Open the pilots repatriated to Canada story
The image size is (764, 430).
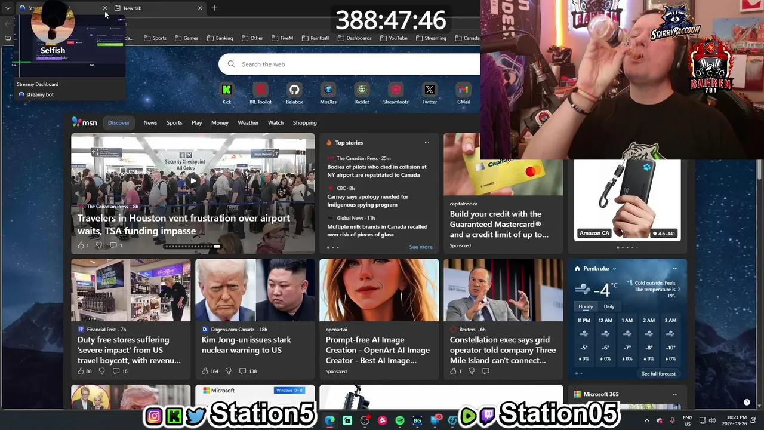(377, 171)
